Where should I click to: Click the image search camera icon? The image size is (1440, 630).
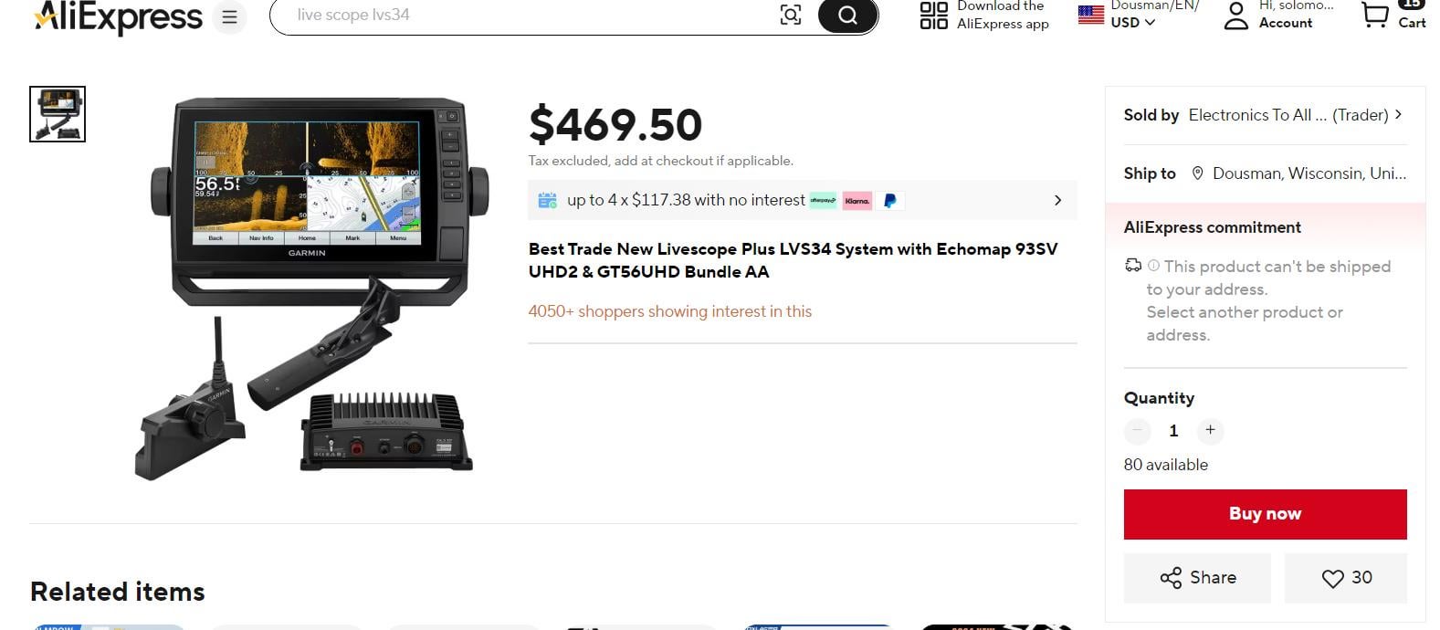click(x=791, y=15)
